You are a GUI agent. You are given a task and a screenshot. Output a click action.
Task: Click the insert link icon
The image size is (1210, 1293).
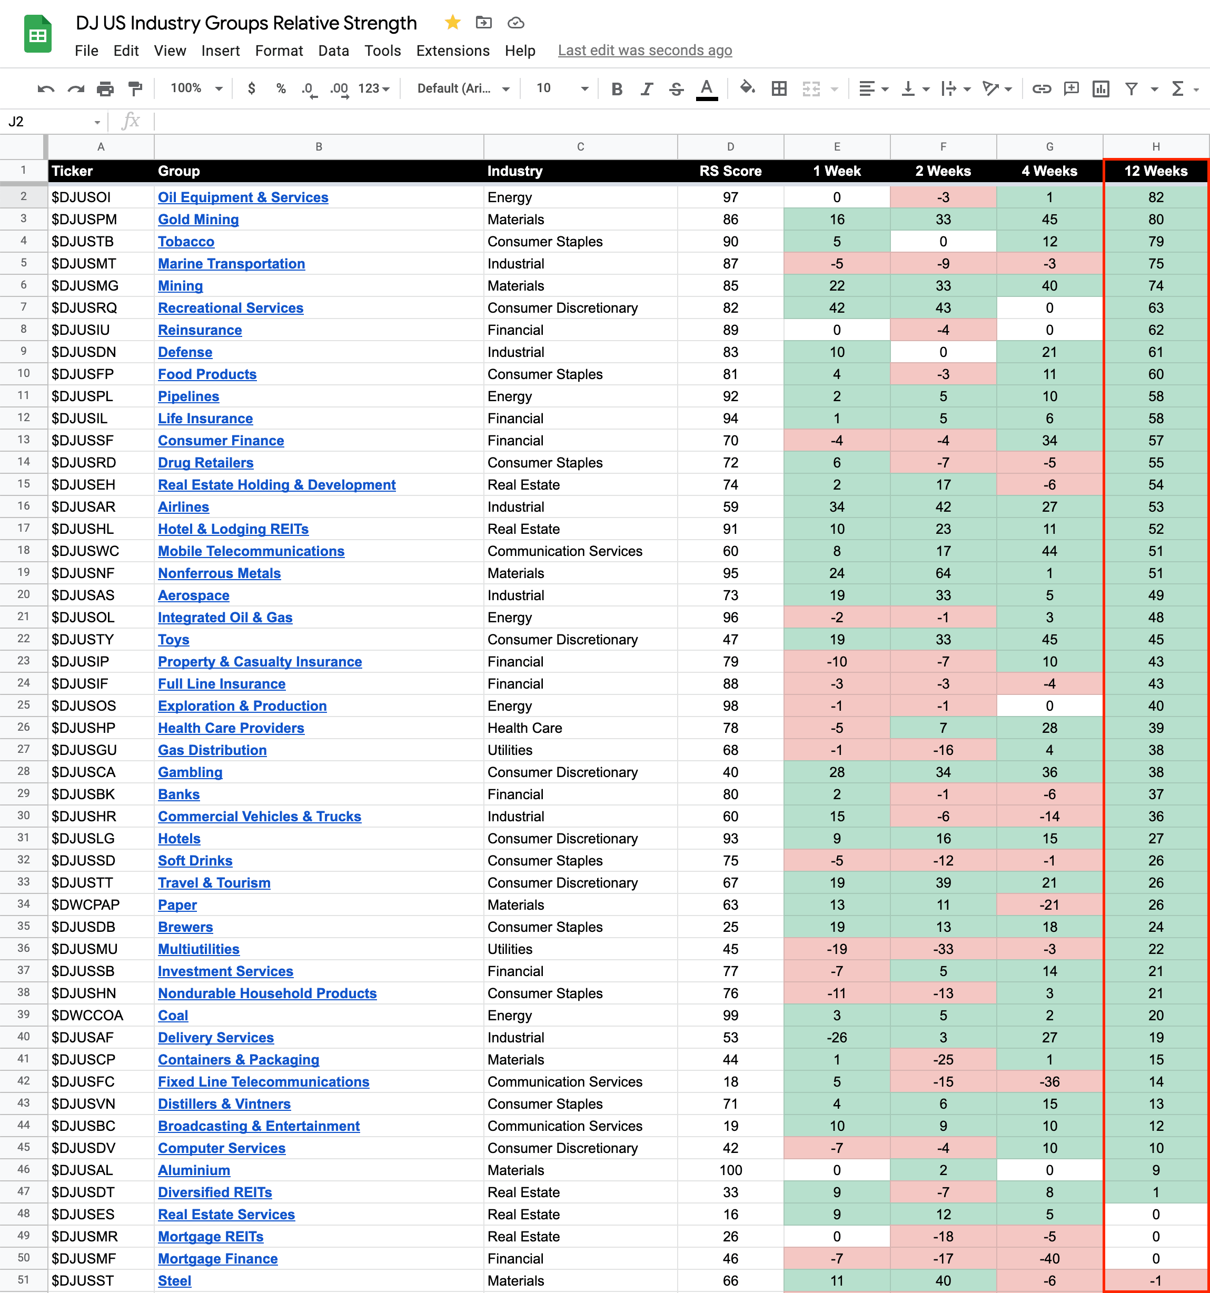pyautogui.click(x=1042, y=88)
